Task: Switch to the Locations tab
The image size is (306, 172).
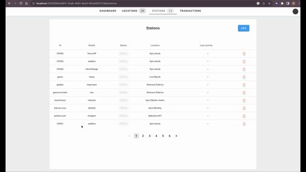Action: tap(134, 11)
